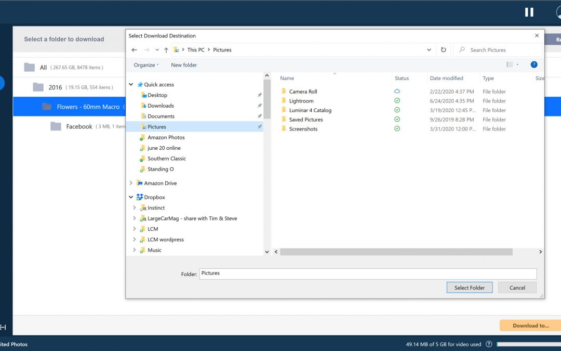
Task: Click the Back arrow in file dialog
Action: (x=134, y=50)
